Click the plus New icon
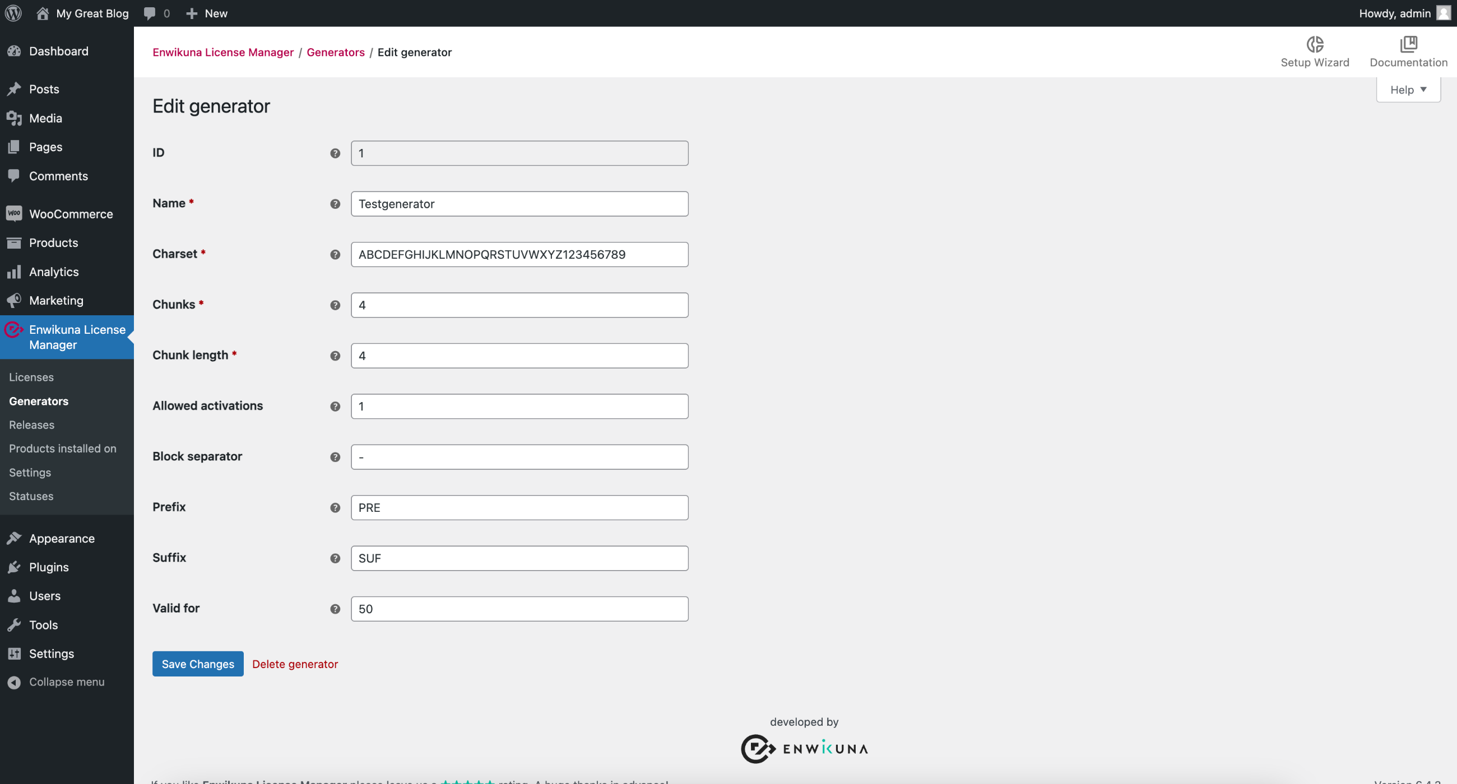The height and width of the screenshot is (784, 1457). click(x=192, y=13)
